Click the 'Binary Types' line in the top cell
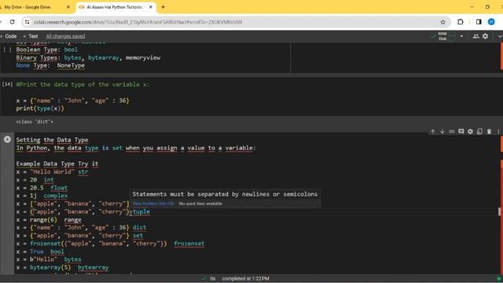 (88, 57)
